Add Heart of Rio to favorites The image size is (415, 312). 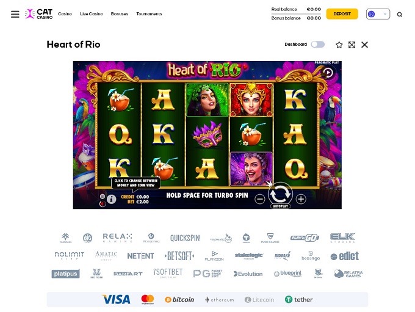tap(339, 45)
